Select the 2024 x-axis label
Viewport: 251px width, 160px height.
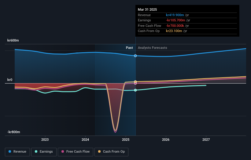pyautogui.click(x=85, y=140)
